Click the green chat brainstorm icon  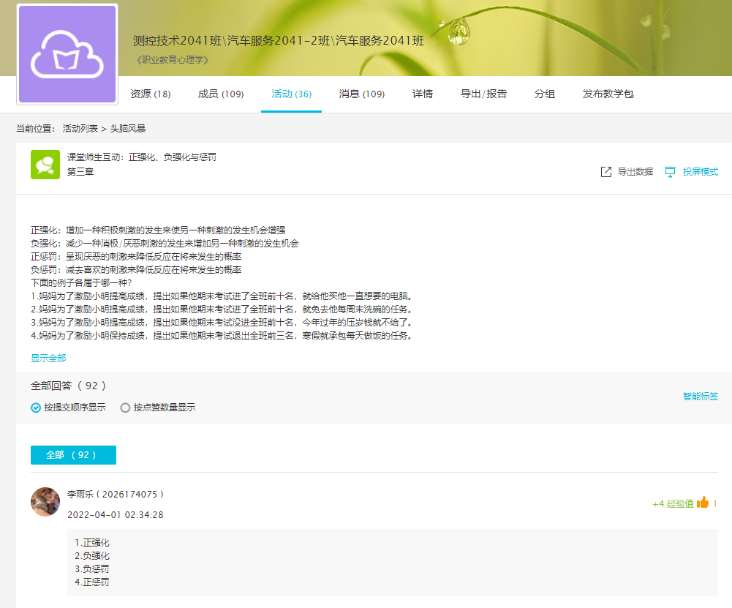click(45, 165)
